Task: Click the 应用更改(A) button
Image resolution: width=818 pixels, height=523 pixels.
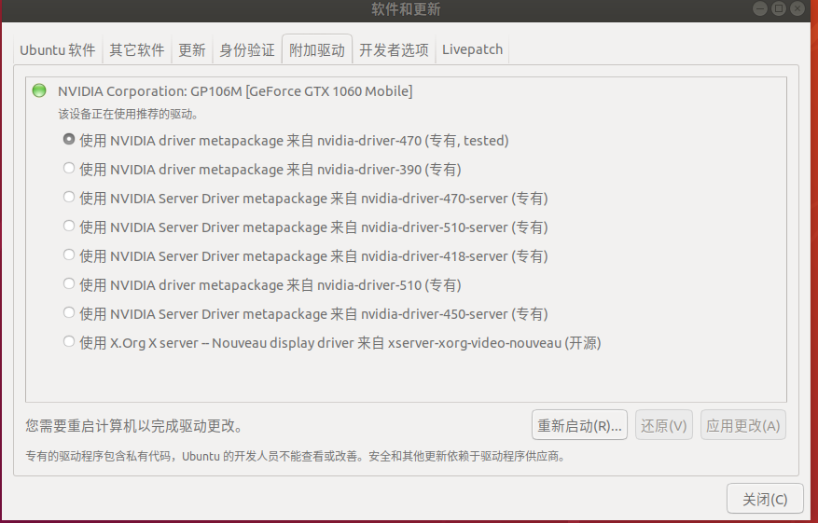Action: pyautogui.click(x=742, y=425)
